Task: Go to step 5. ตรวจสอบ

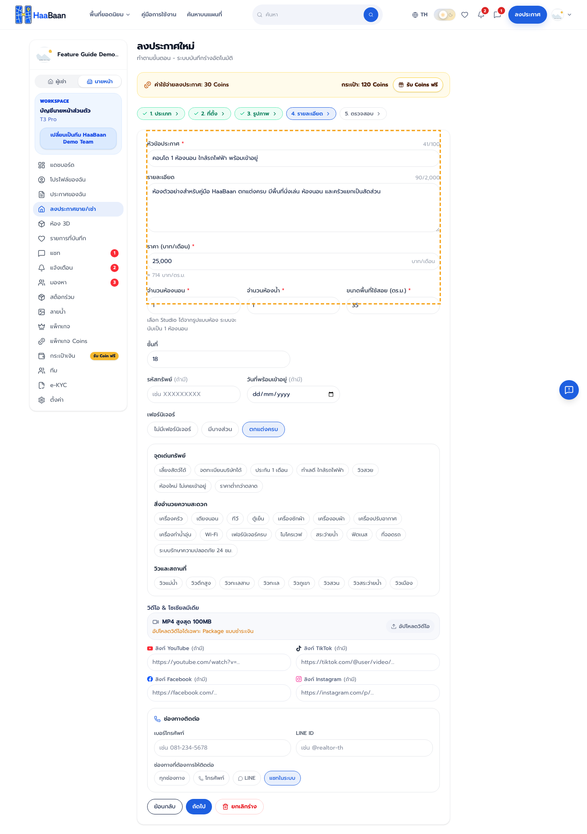Action: coord(363,114)
